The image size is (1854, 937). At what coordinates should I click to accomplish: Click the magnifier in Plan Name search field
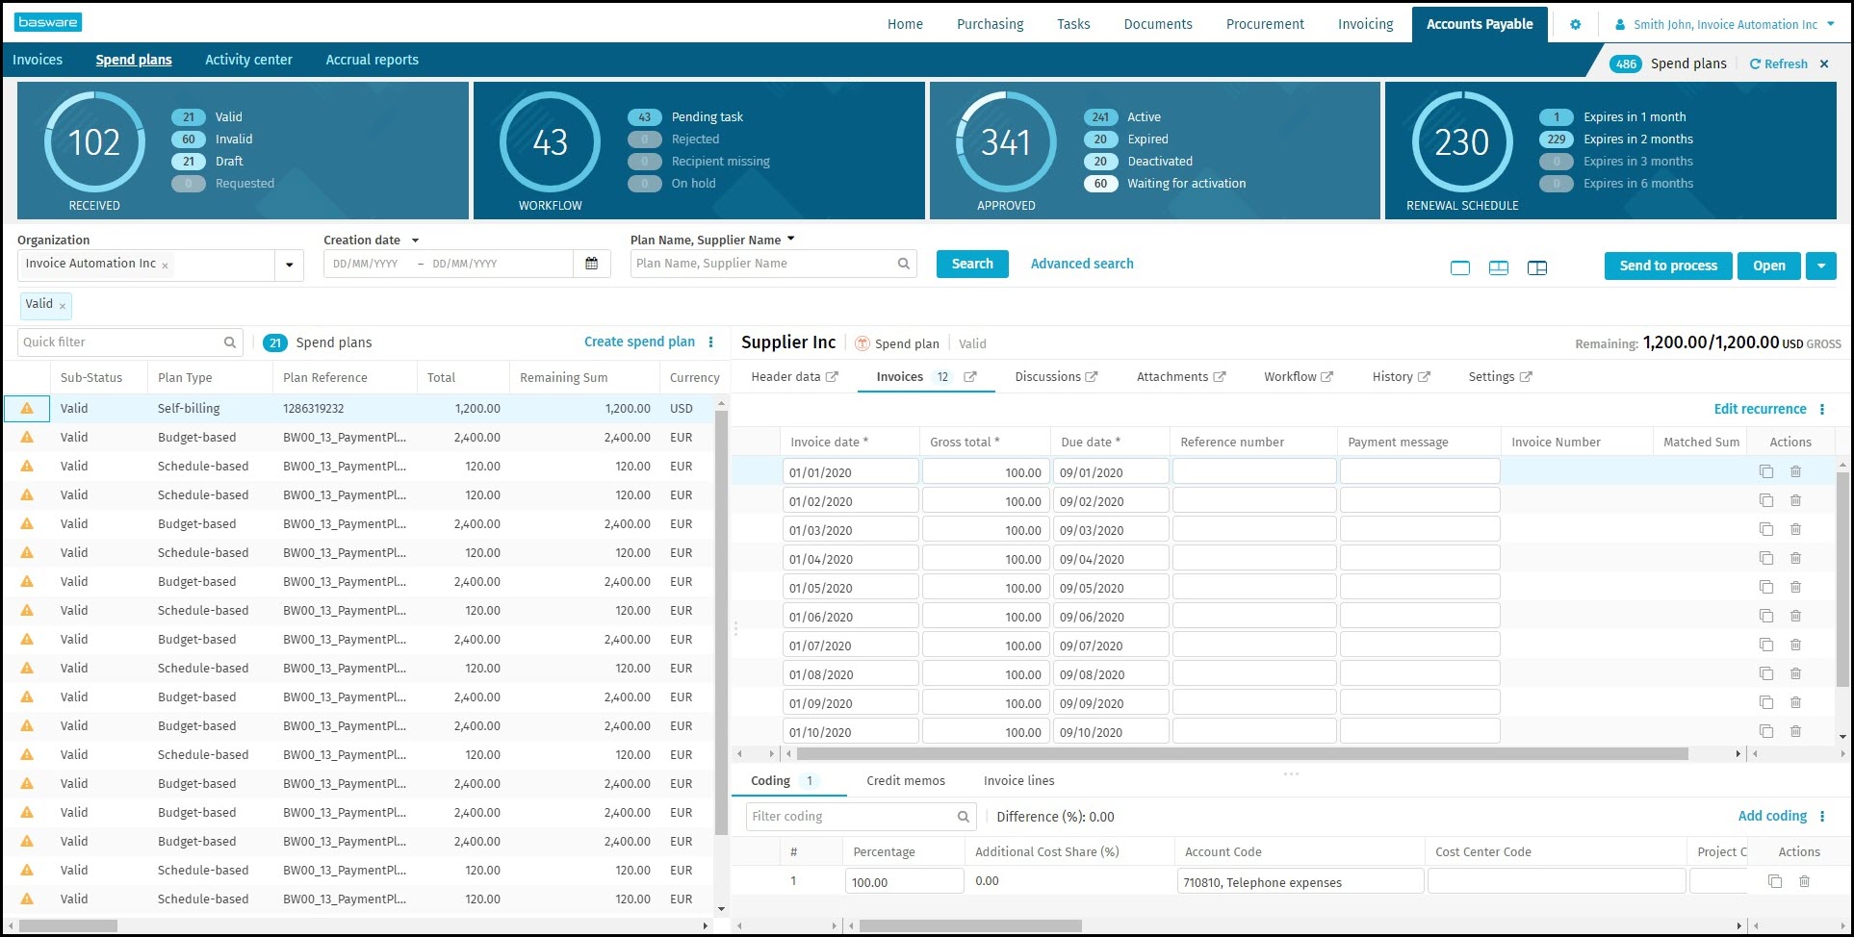904,264
